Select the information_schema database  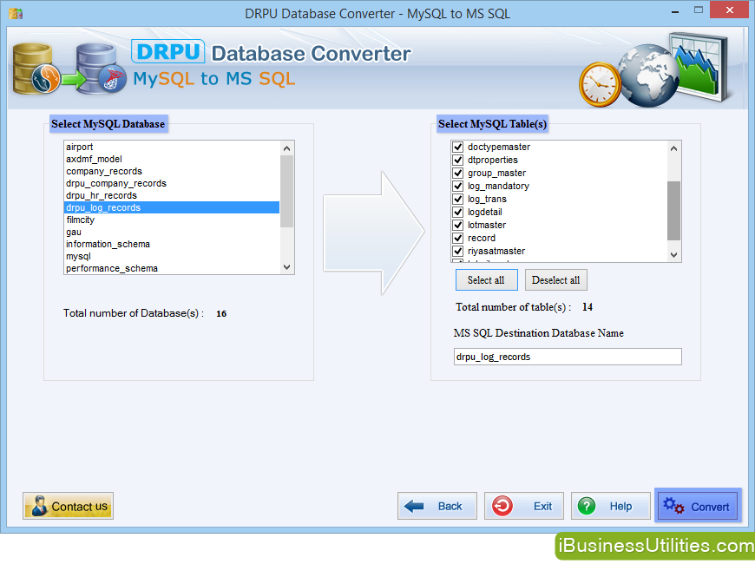172,244
